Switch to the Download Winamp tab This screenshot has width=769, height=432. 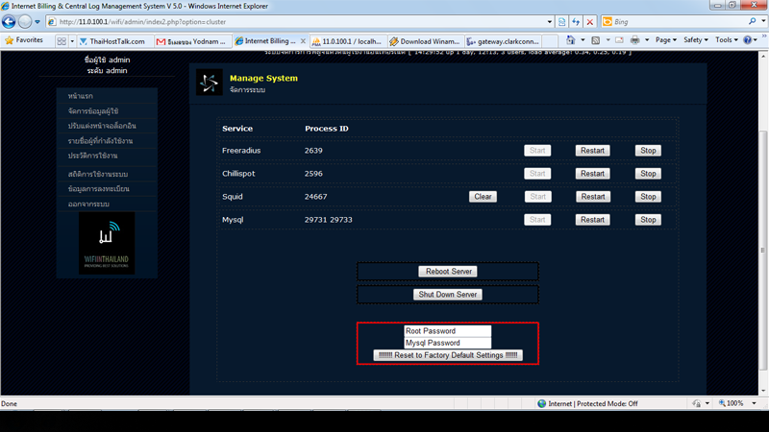[x=425, y=41]
